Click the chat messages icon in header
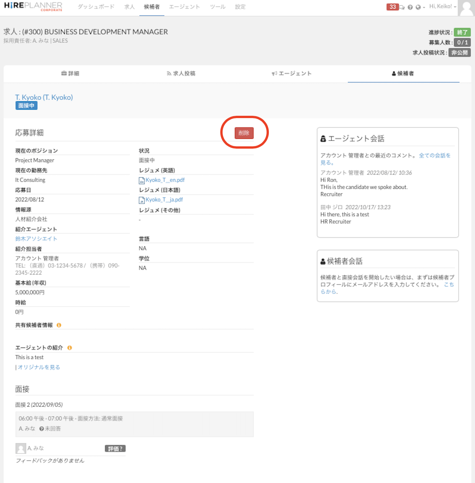The height and width of the screenshot is (483, 475). click(x=402, y=7)
